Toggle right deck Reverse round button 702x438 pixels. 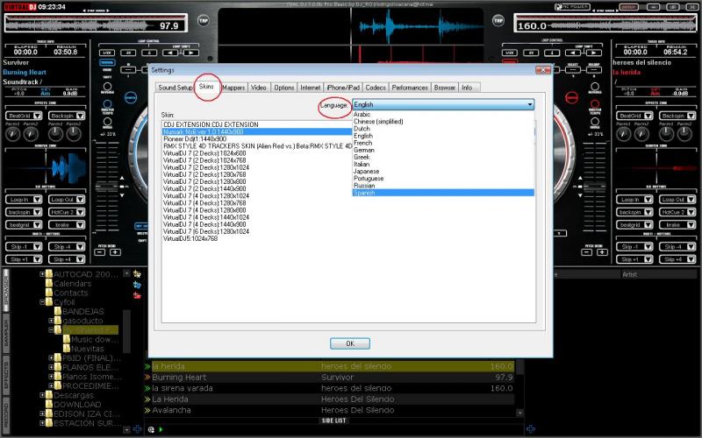click(x=595, y=86)
